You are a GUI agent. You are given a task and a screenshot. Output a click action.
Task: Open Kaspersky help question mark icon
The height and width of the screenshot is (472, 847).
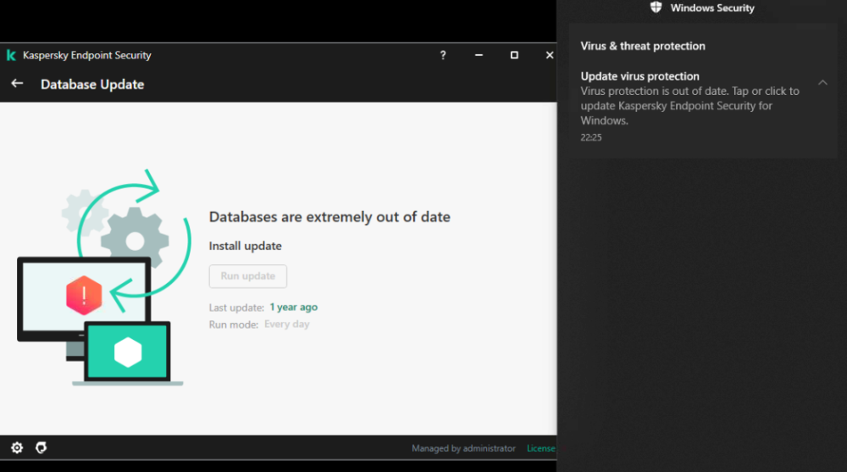click(443, 55)
